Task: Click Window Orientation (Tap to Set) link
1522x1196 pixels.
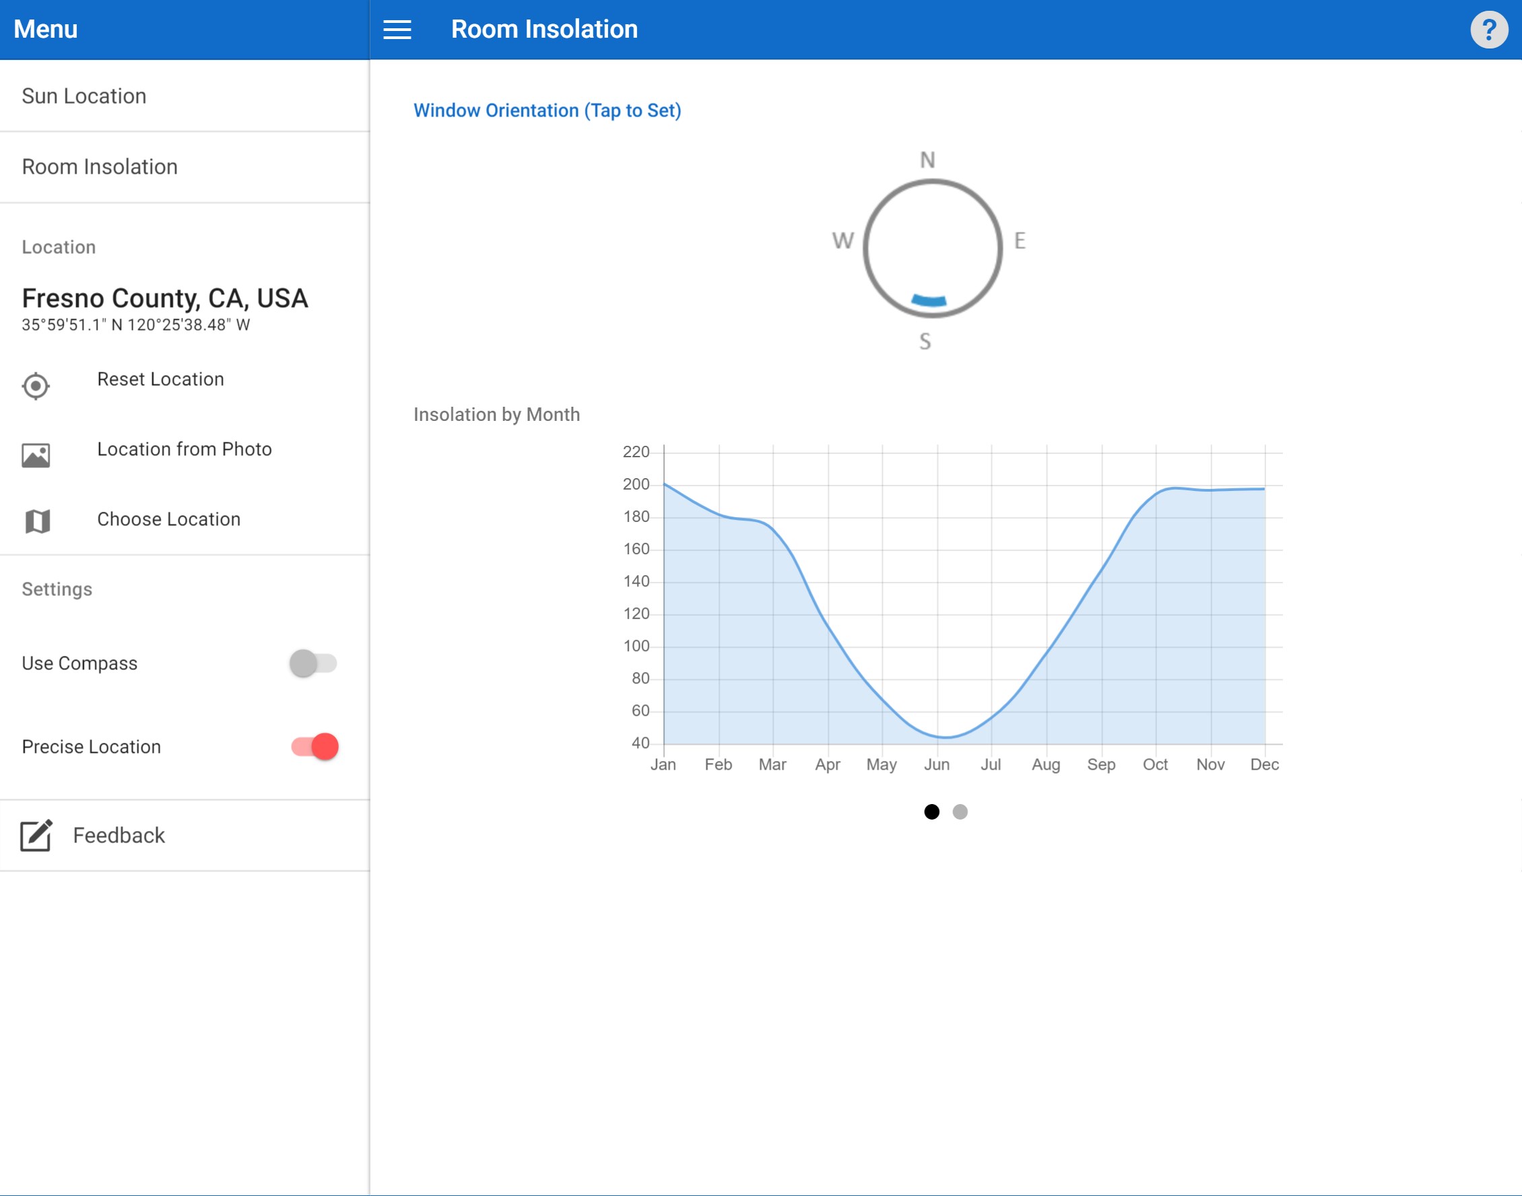Action: (547, 110)
